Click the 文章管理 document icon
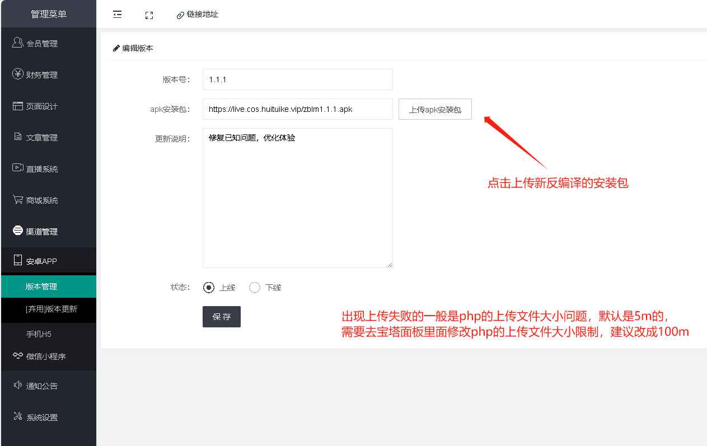This screenshot has height=446, width=707. pos(17,137)
